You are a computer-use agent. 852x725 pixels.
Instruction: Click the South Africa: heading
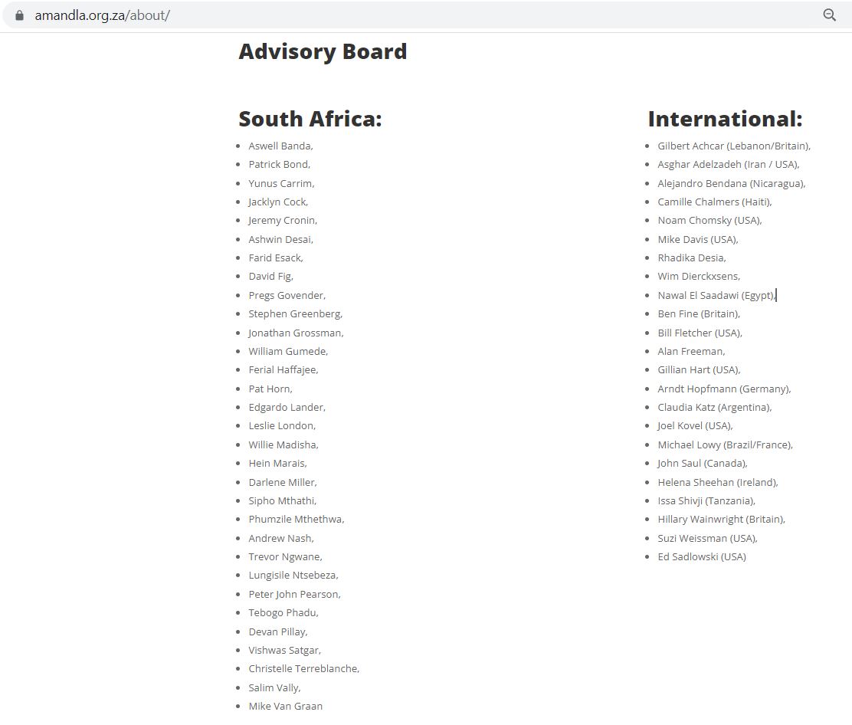click(310, 119)
